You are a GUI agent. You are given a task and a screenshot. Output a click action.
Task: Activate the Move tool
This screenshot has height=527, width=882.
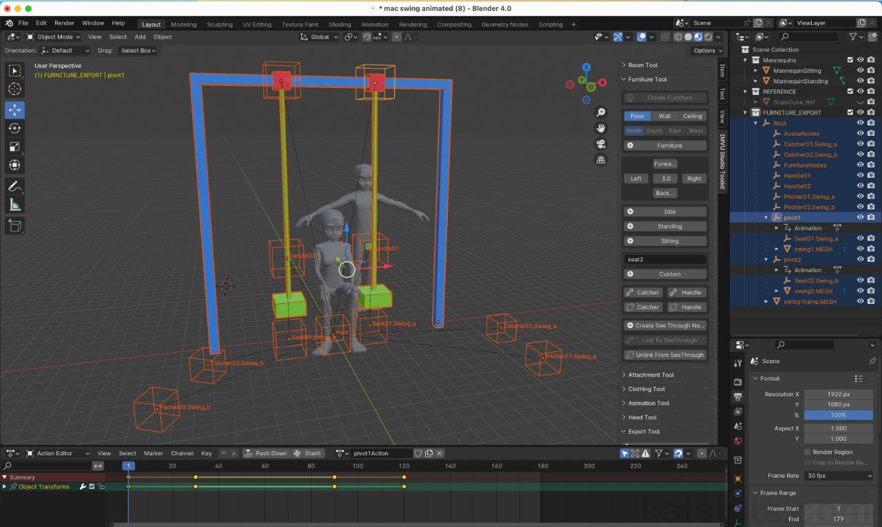(x=15, y=110)
